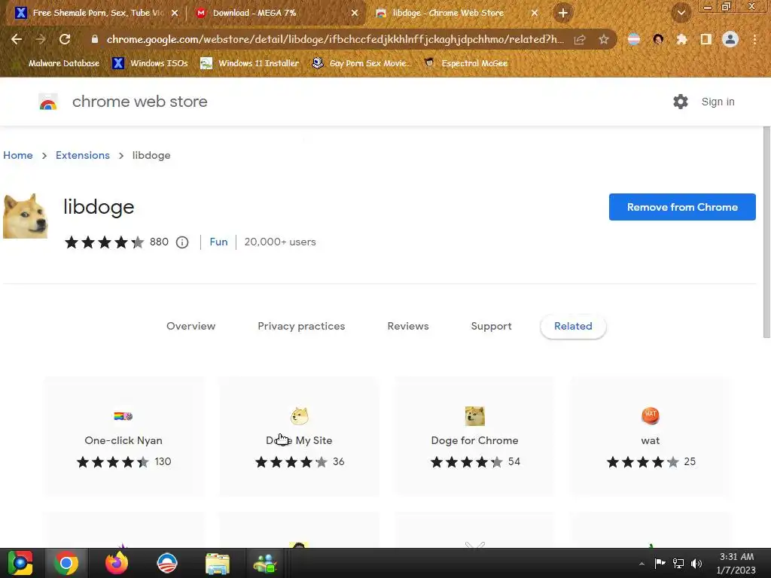Open the Support tab
Viewport: 771px width, 578px height.
[x=491, y=327]
